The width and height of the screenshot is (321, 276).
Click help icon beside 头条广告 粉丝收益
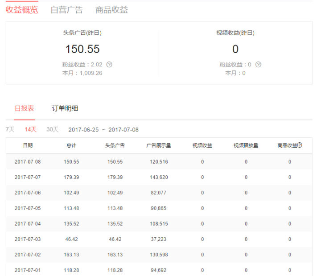(x=109, y=65)
